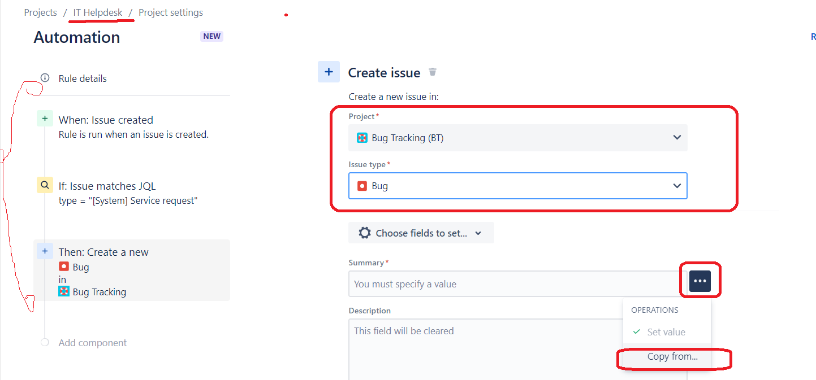This screenshot has width=816, height=380.
Task: Select Set value operation
Action: click(x=667, y=332)
